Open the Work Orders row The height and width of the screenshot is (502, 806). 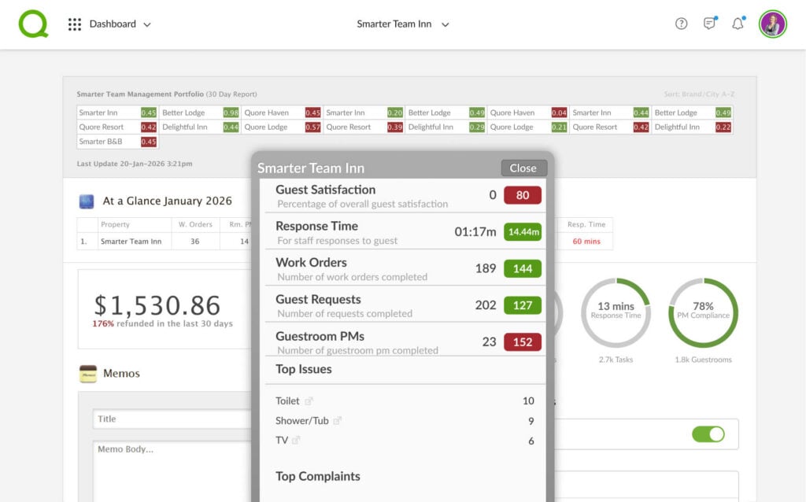pyautogui.click(x=405, y=269)
